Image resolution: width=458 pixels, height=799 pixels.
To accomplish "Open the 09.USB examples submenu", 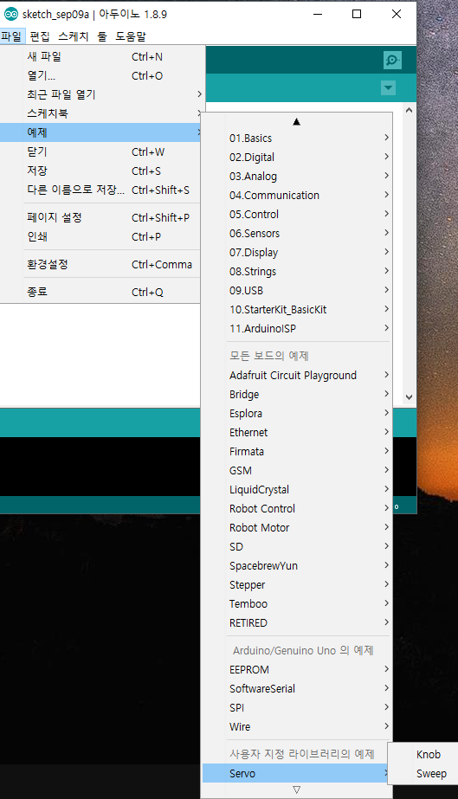I will click(297, 291).
